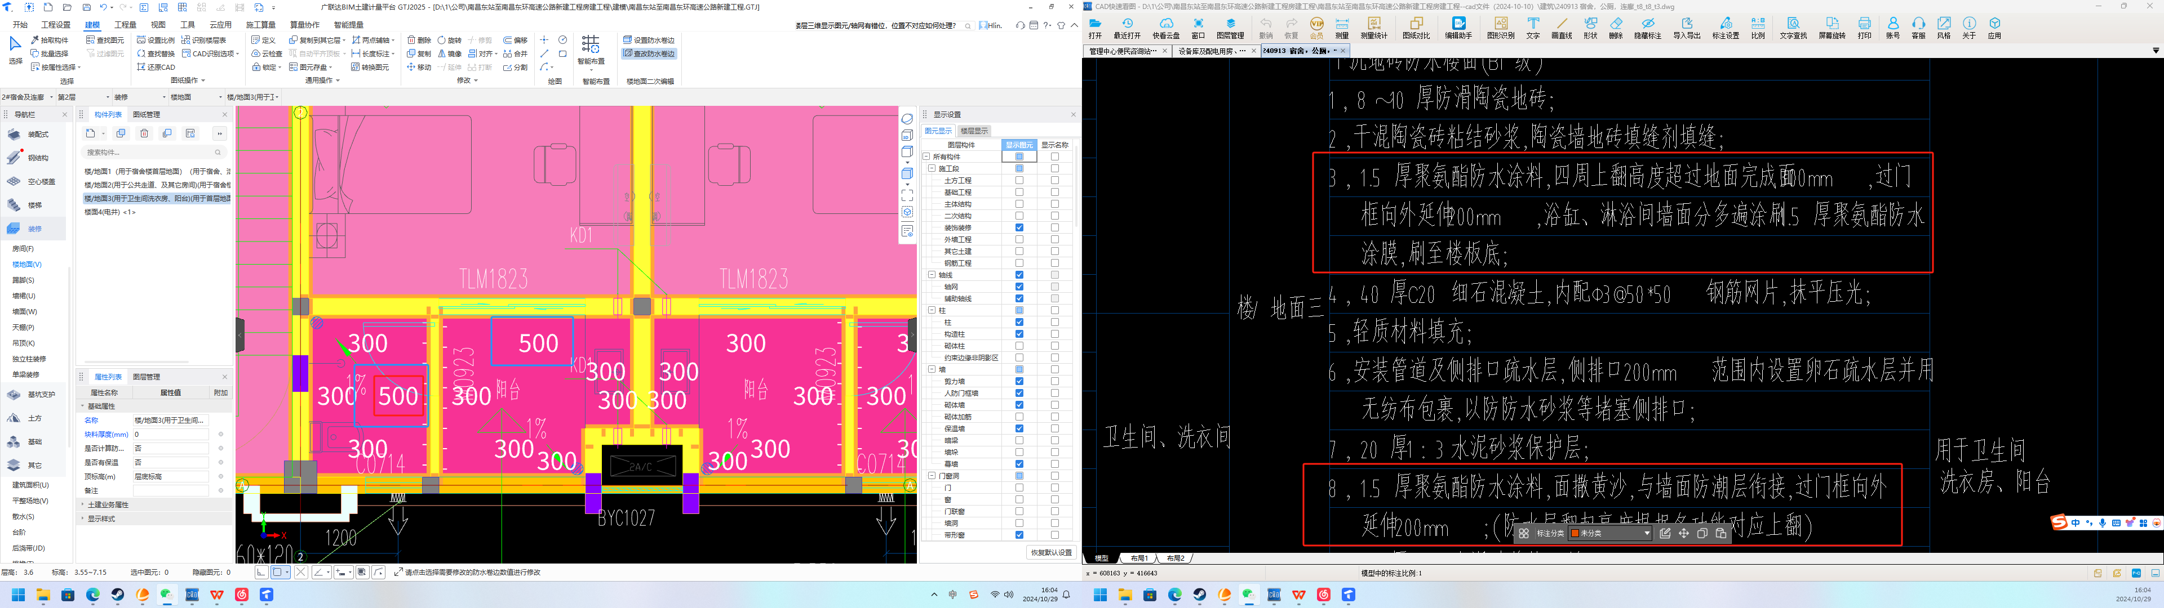Open 图层管理 in CAD快速看图

coord(1231,29)
